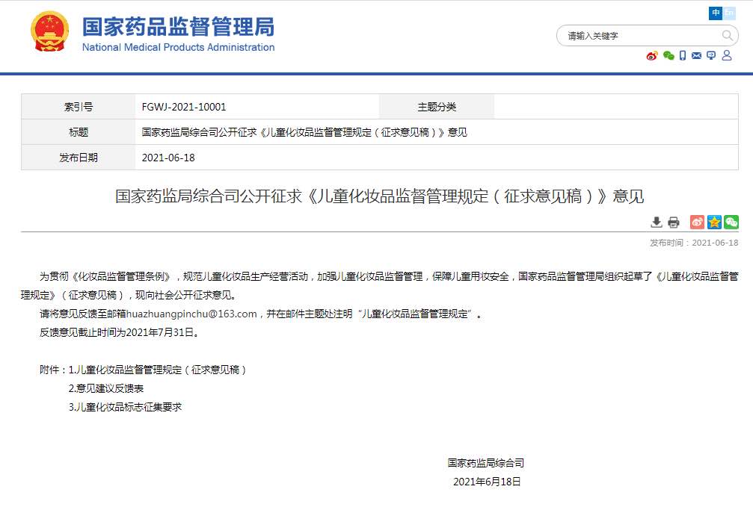Click the keyword search input field
This screenshot has width=753, height=507.
coord(639,35)
